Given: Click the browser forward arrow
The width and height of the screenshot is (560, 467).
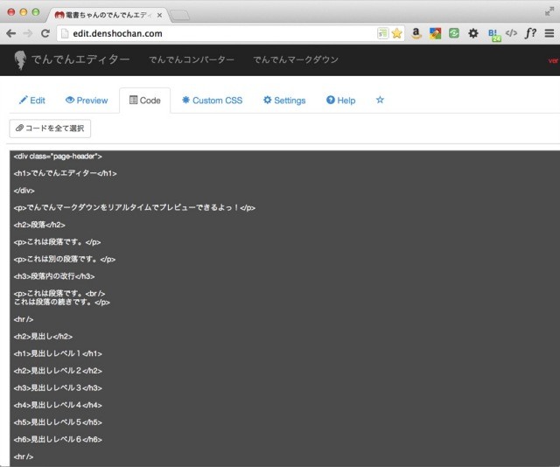Looking at the screenshot, I should 28,33.
